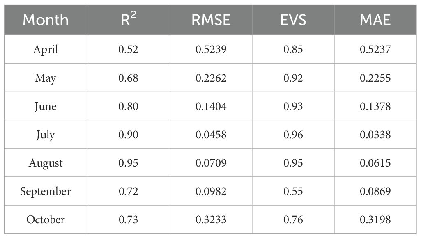
Task: Select the EVS column header
Action: [293, 20]
